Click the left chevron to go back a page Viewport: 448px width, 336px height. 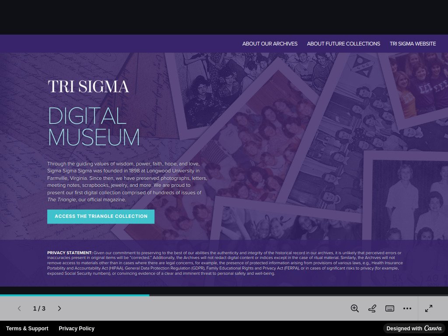click(19, 308)
